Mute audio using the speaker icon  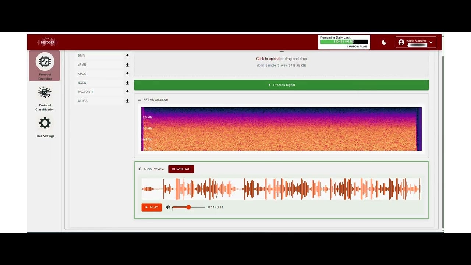pos(168,207)
